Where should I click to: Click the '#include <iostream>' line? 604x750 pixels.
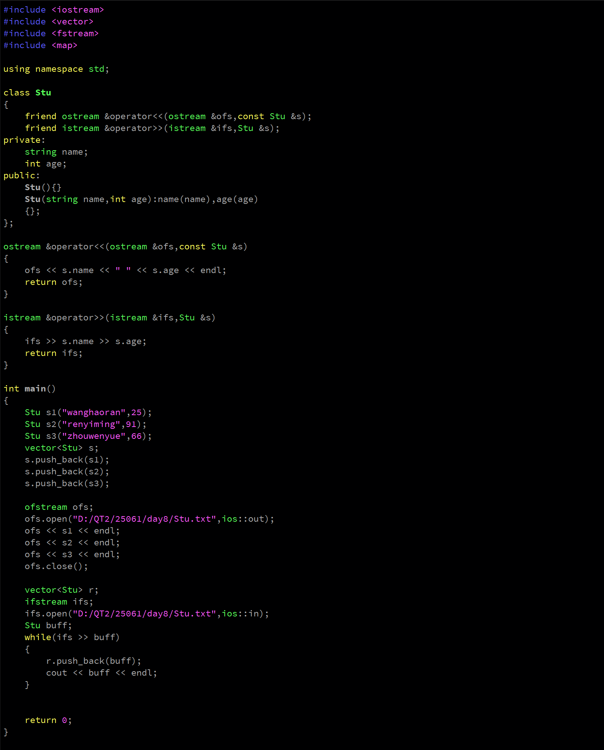(x=54, y=10)
